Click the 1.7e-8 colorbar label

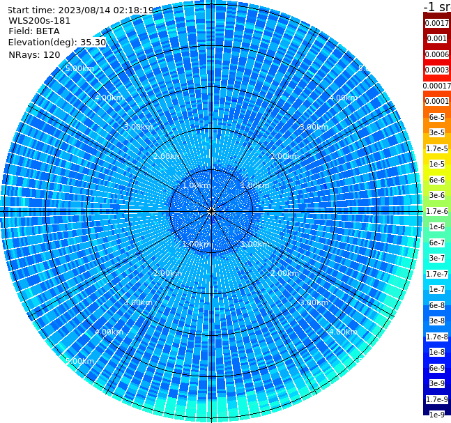[x=437, y=337]
